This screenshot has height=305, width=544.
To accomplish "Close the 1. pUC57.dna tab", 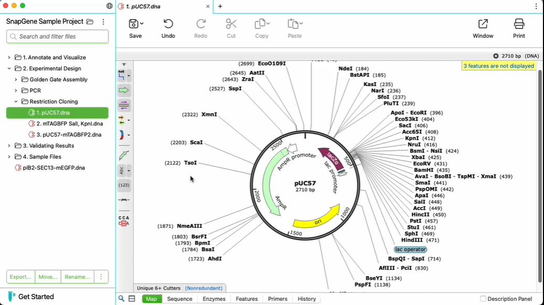I will tap(208, 6).
